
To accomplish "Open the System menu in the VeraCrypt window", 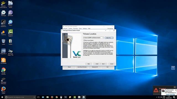I will coord(70,29).
